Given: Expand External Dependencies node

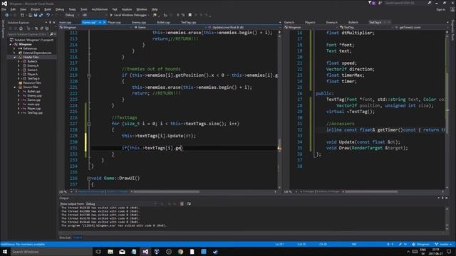Looking at the screenshot, I should 14,53.
